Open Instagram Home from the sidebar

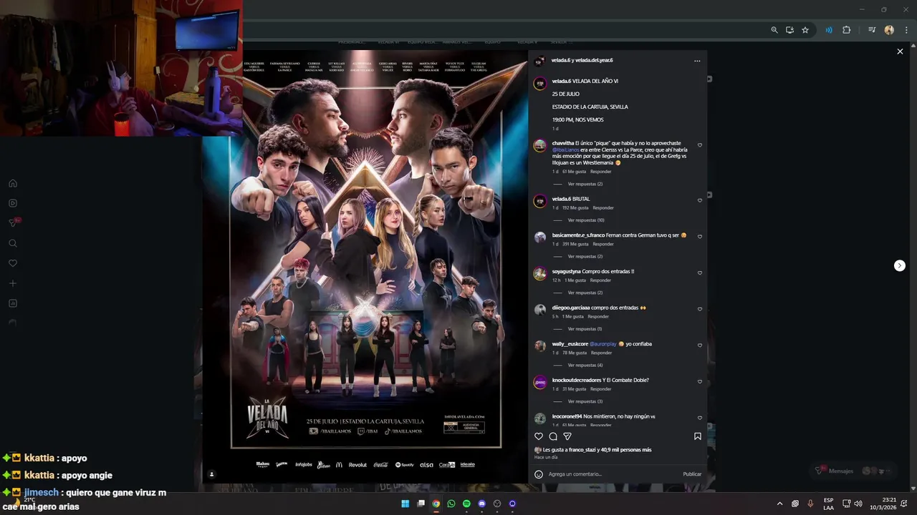(13, 183)
